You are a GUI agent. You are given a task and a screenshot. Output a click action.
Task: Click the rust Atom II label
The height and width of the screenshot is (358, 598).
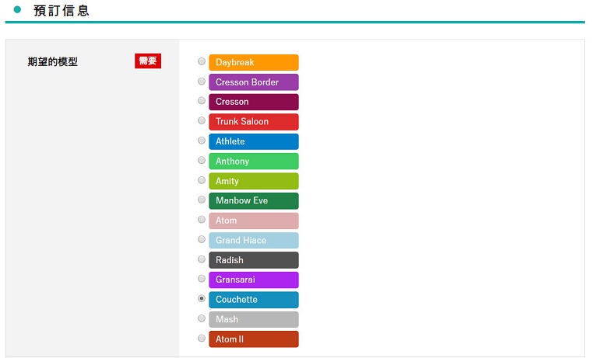pos(254,339)
